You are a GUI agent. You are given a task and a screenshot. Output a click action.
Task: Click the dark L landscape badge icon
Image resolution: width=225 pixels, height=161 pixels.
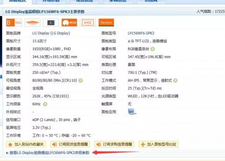(51, 23)
